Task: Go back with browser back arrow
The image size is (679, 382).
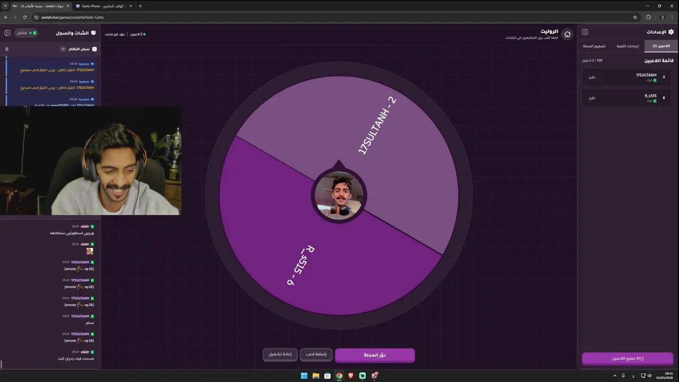Action: pyautogui.click(x=6, y=17)
